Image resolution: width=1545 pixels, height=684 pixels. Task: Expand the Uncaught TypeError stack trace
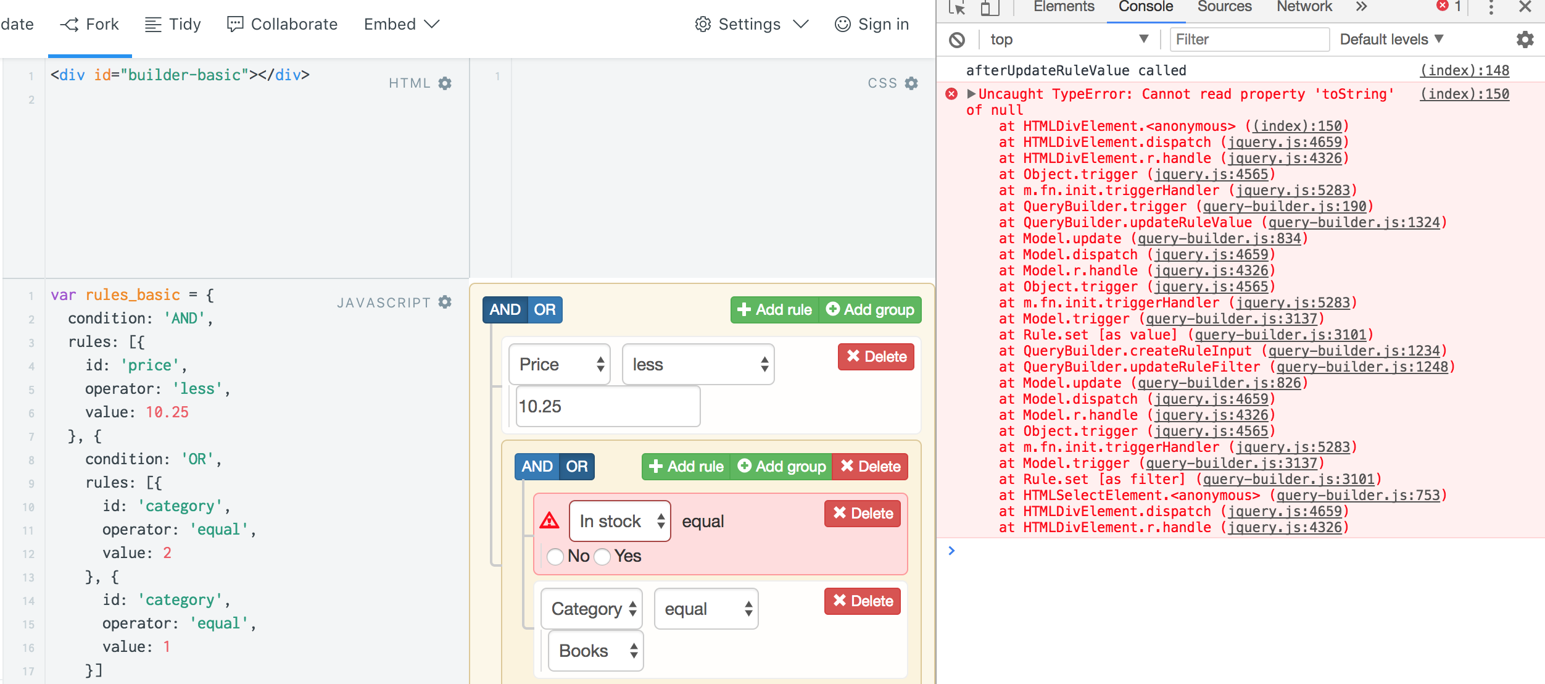971,94
